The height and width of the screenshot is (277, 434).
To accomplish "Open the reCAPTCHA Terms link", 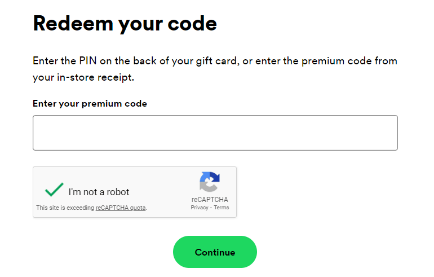I will click(x=221, y=208).
